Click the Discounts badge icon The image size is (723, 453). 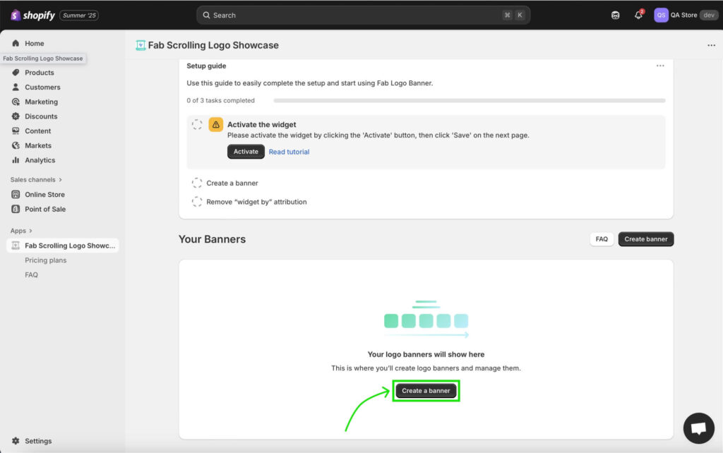16,116
